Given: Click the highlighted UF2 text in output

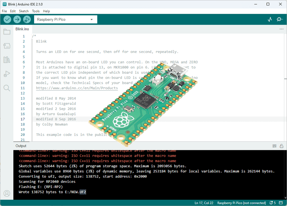Looking at the screenshot, I should 83,192.
